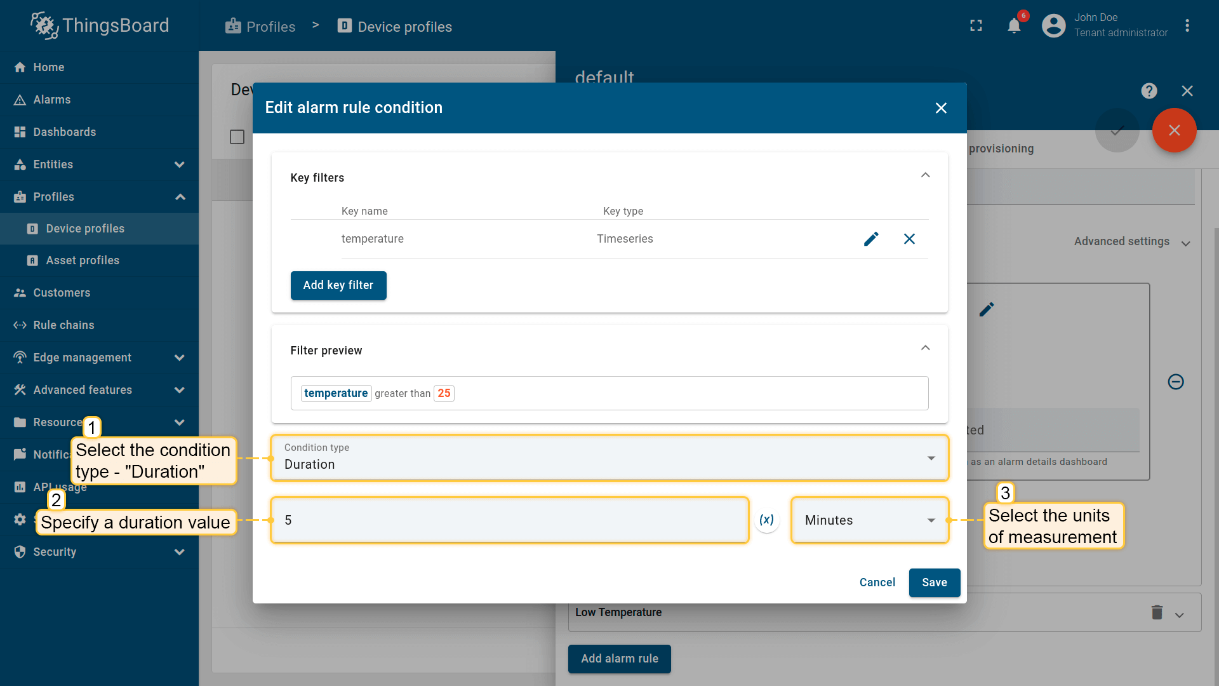Click the Add key filter button

(x=338, y=285)
